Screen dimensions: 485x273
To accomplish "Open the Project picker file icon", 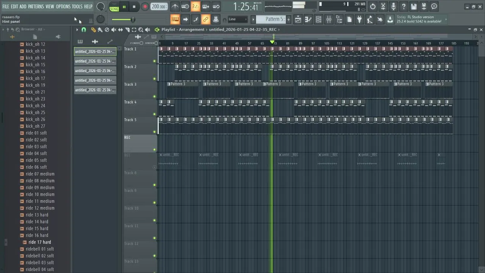I will 349,19.
